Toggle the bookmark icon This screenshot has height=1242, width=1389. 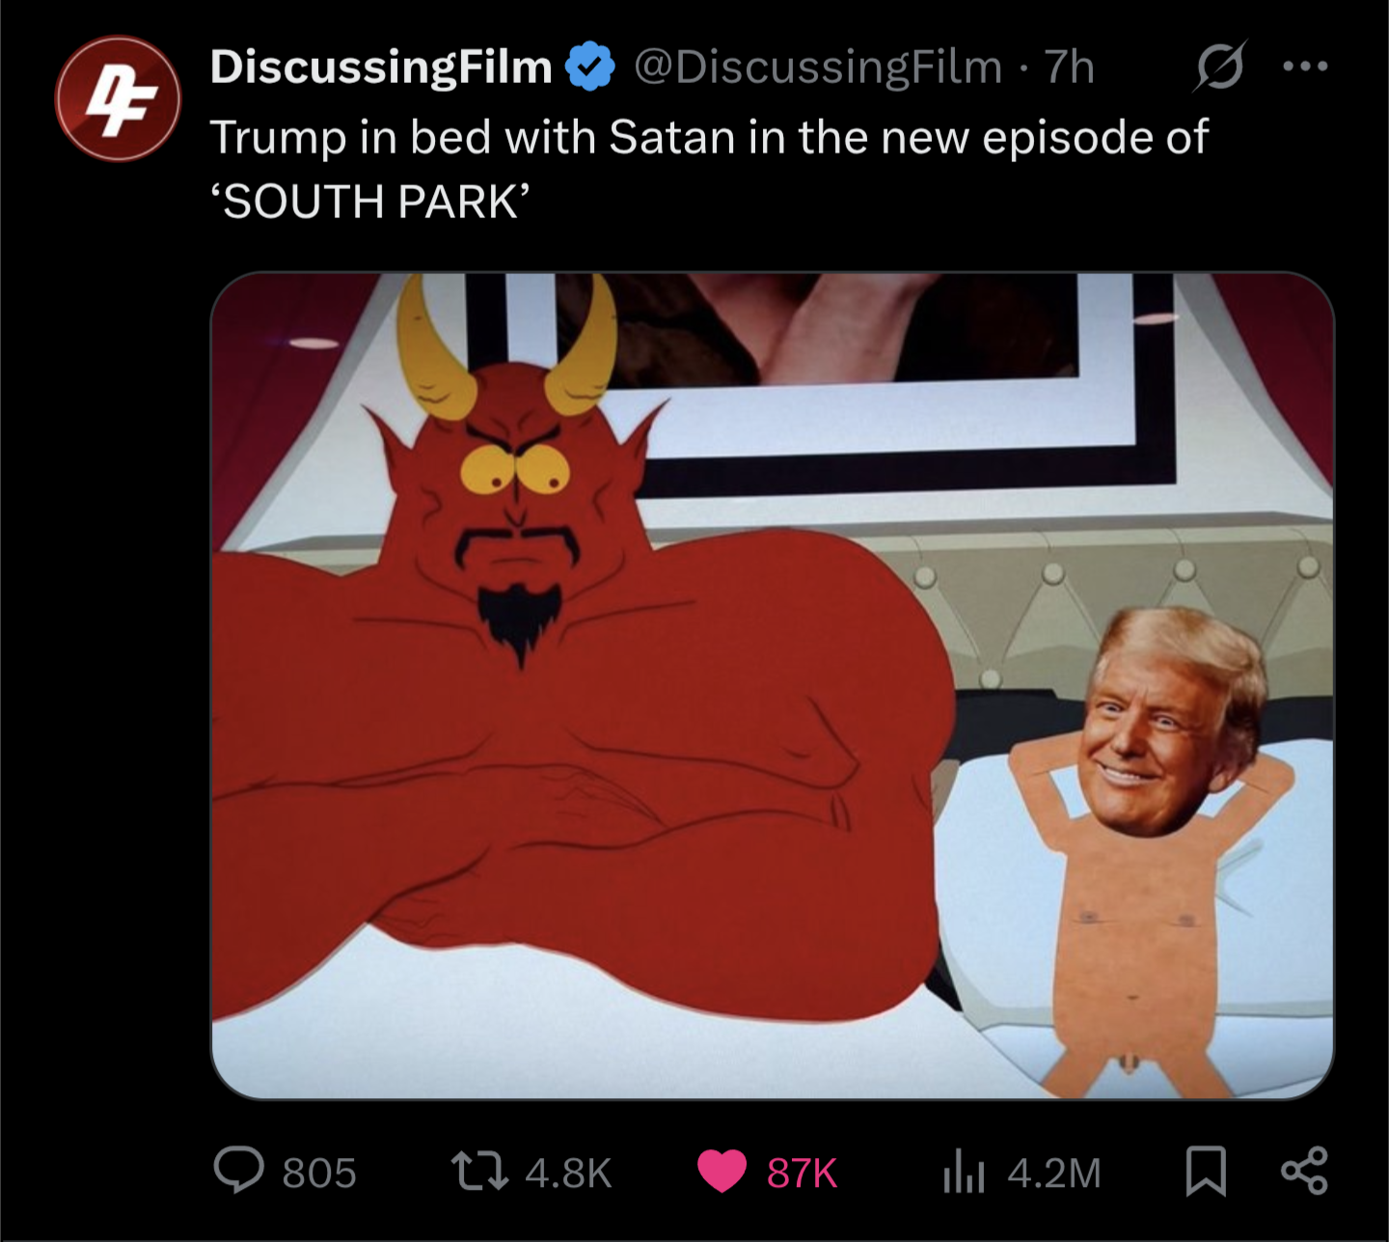(x=1206, y=1172)
